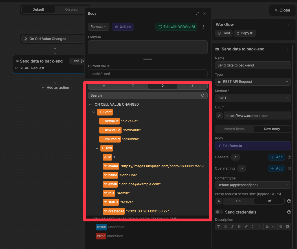Insert a link in Description toolbar
This screenshot has height=249, width=297.
pos(246,226)
